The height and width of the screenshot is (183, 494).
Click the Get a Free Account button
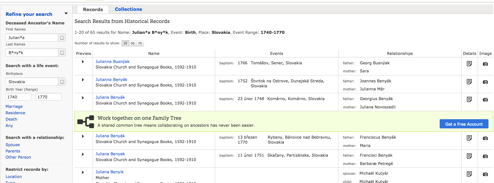coord(464,124)
